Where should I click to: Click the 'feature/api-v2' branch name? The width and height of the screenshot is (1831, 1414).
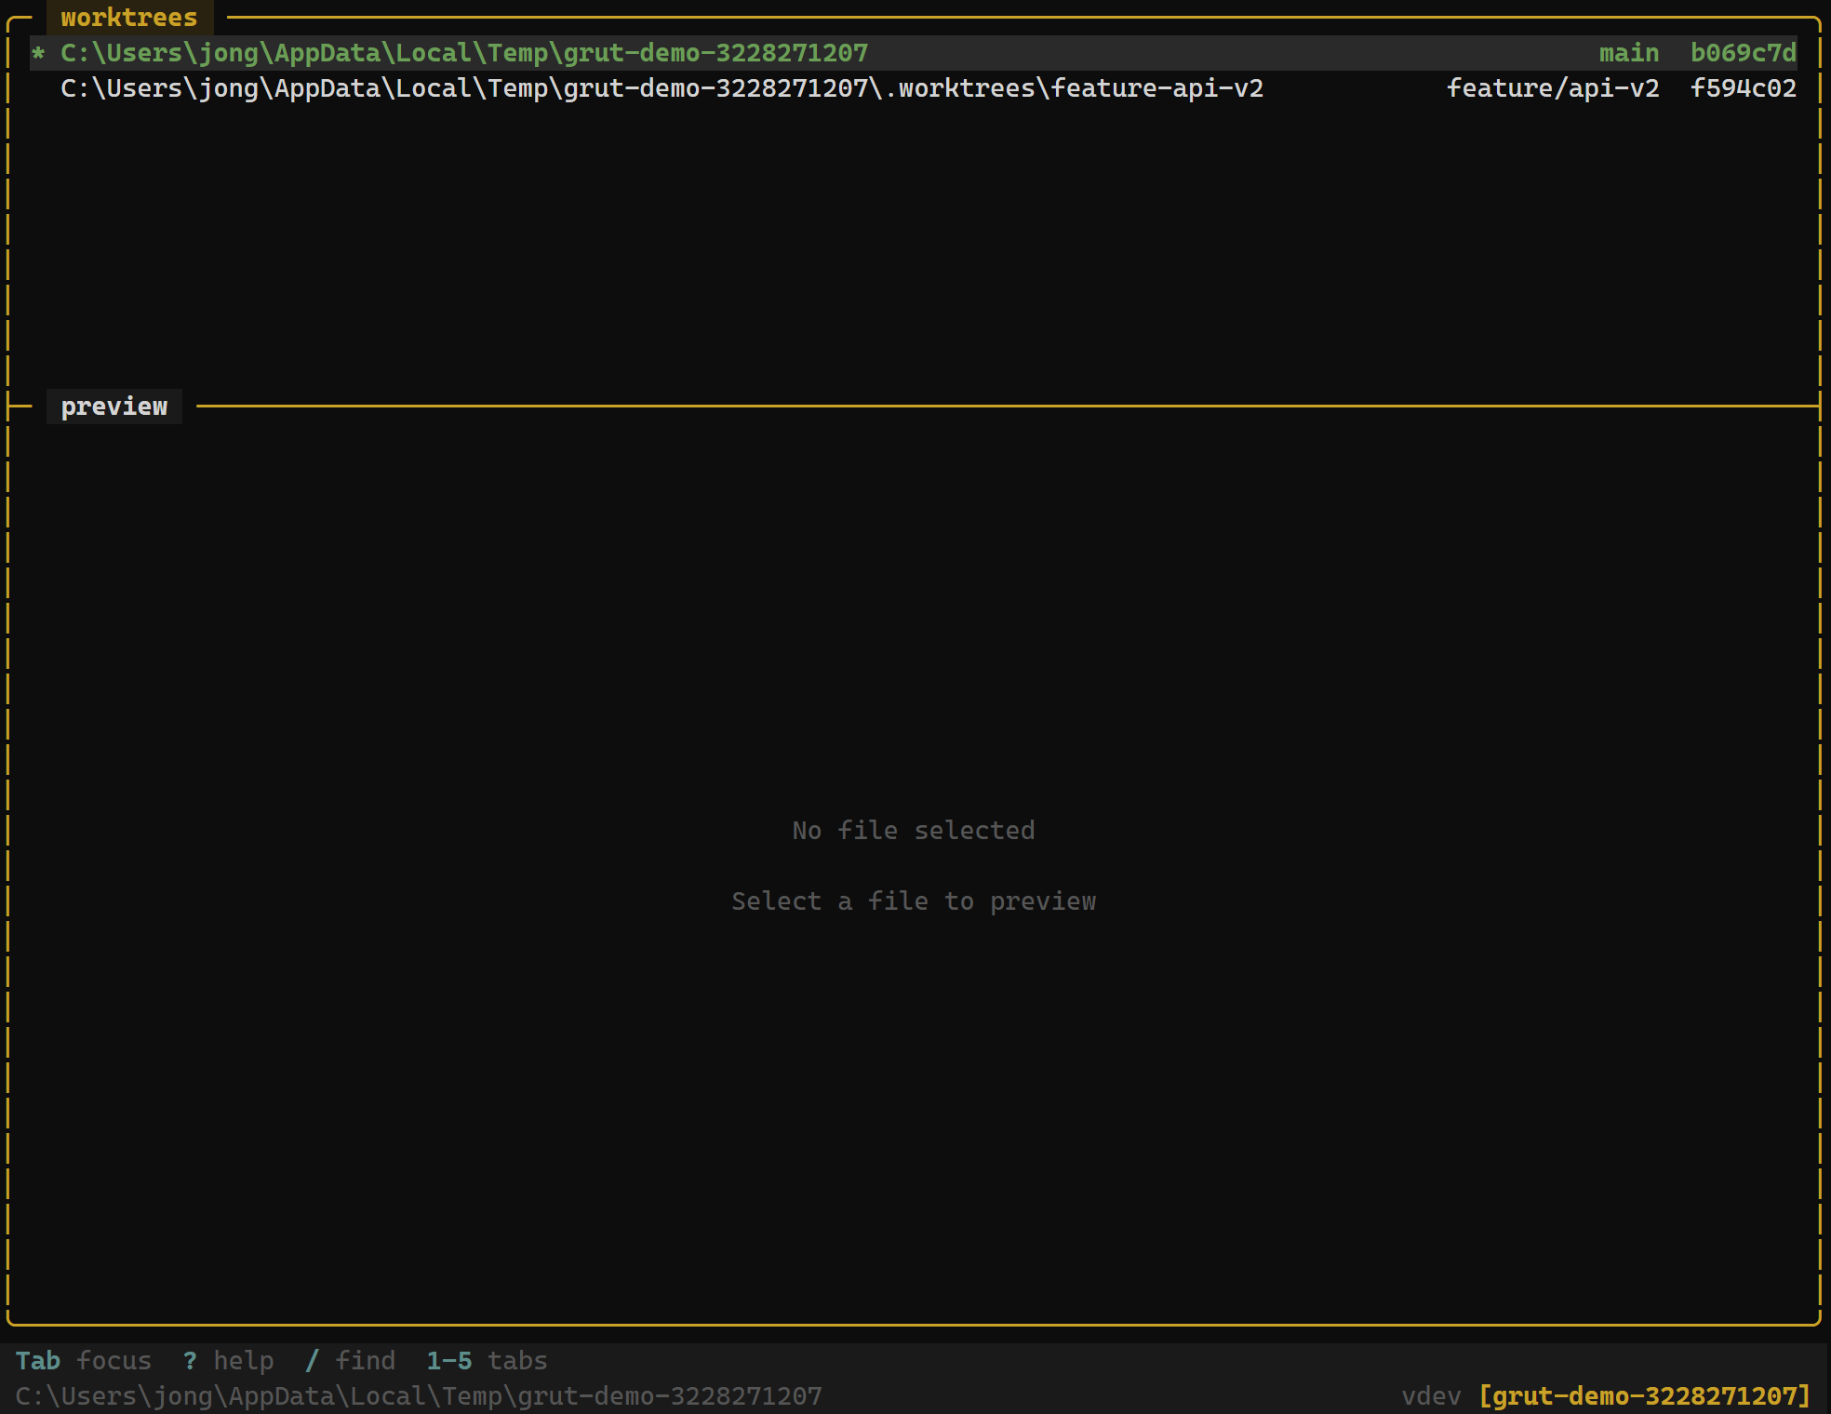[1553, 88]
